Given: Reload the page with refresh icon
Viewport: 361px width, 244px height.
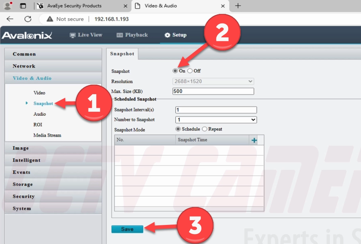Looking at the screenshot, I should pos(28,19).
